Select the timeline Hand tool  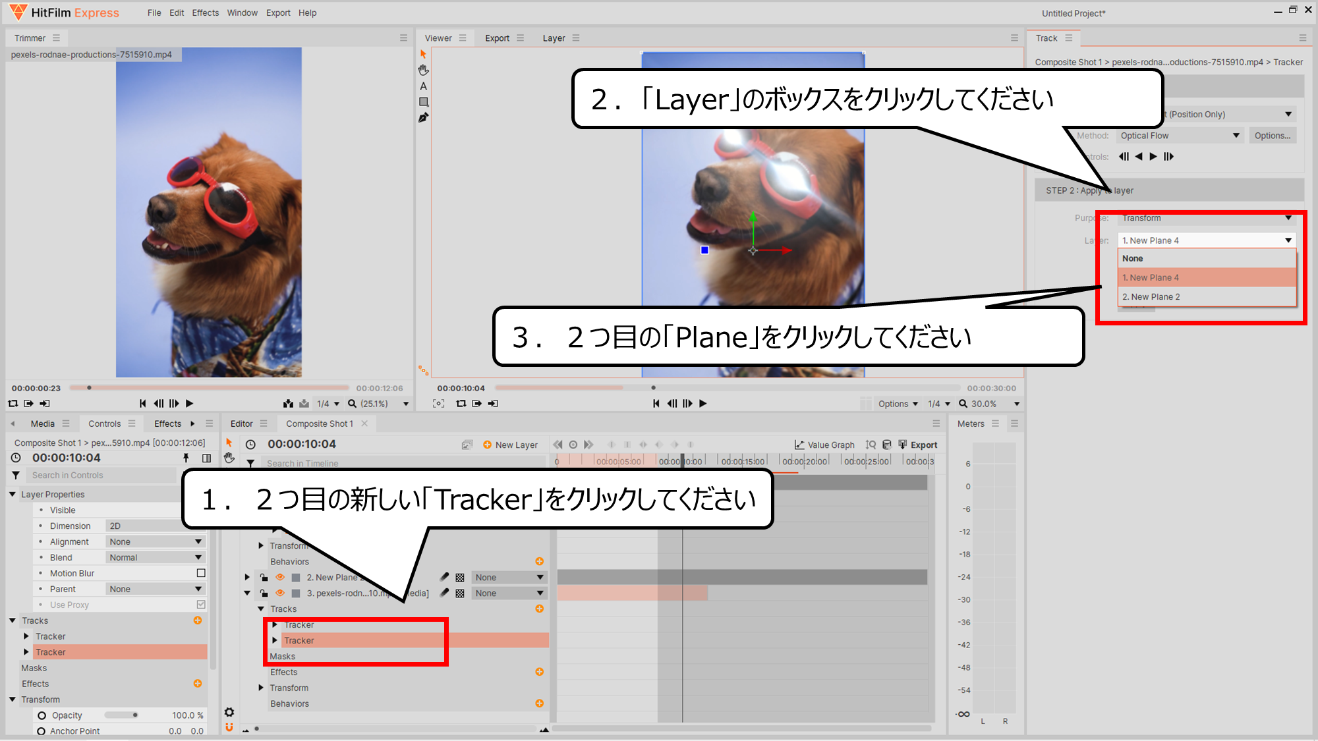point(229,458)
